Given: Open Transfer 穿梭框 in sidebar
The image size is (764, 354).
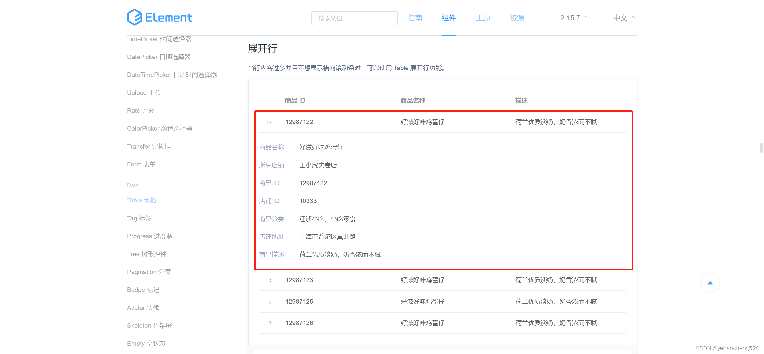Looking at the screenshot, I should (149, 146).
